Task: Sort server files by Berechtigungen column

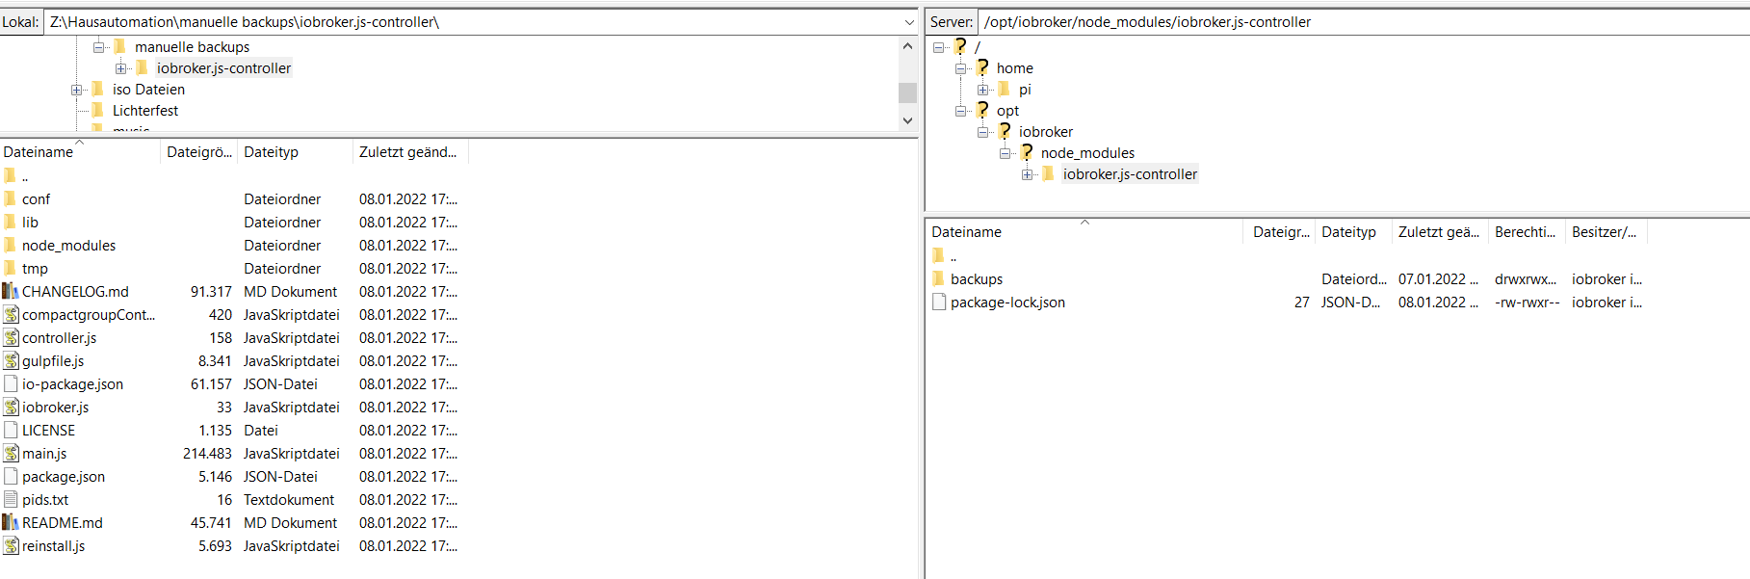Action: (x=1527, y=231)
